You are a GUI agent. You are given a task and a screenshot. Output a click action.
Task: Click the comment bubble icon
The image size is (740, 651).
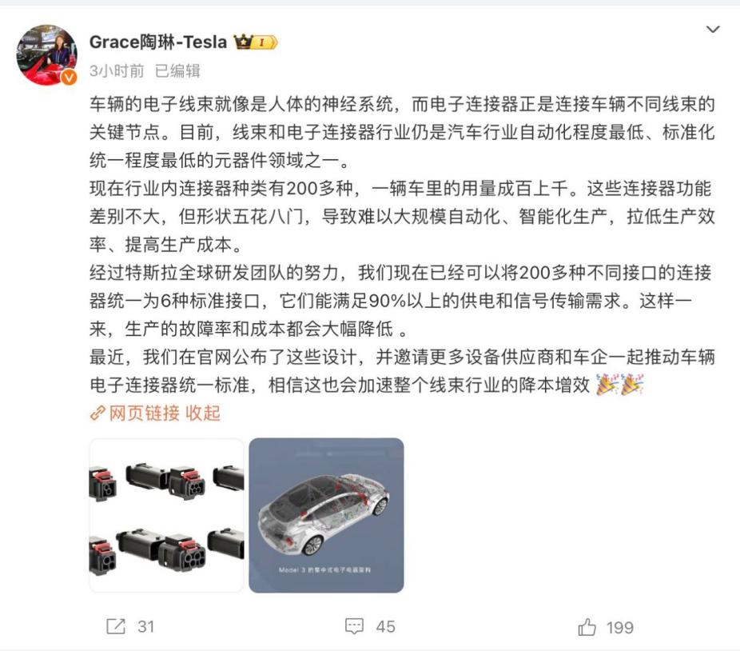(x=354, y=626)
